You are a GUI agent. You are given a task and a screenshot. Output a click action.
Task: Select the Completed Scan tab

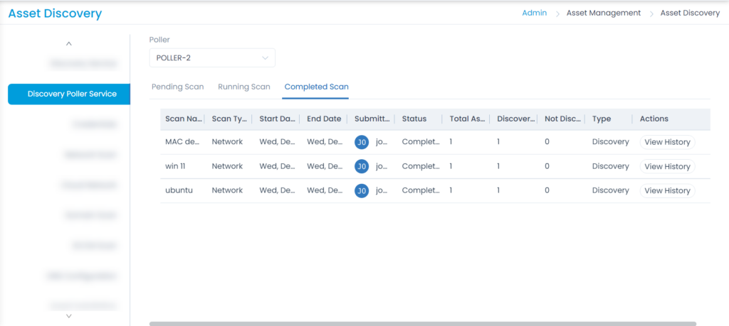pyautogui.click(x=317, y=87)
